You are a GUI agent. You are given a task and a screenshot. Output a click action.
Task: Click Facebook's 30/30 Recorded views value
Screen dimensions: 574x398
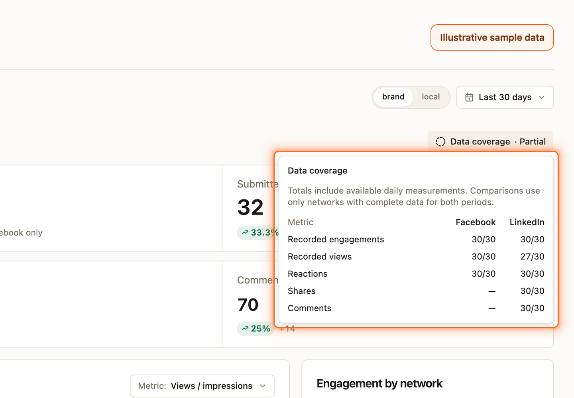484,257
